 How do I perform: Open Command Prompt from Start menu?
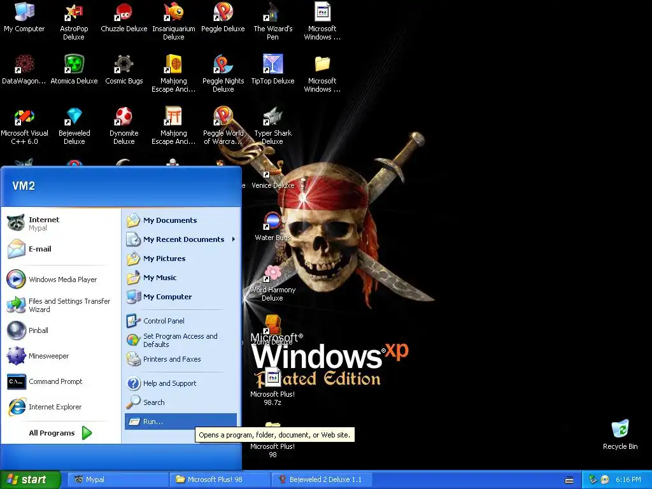60,381
